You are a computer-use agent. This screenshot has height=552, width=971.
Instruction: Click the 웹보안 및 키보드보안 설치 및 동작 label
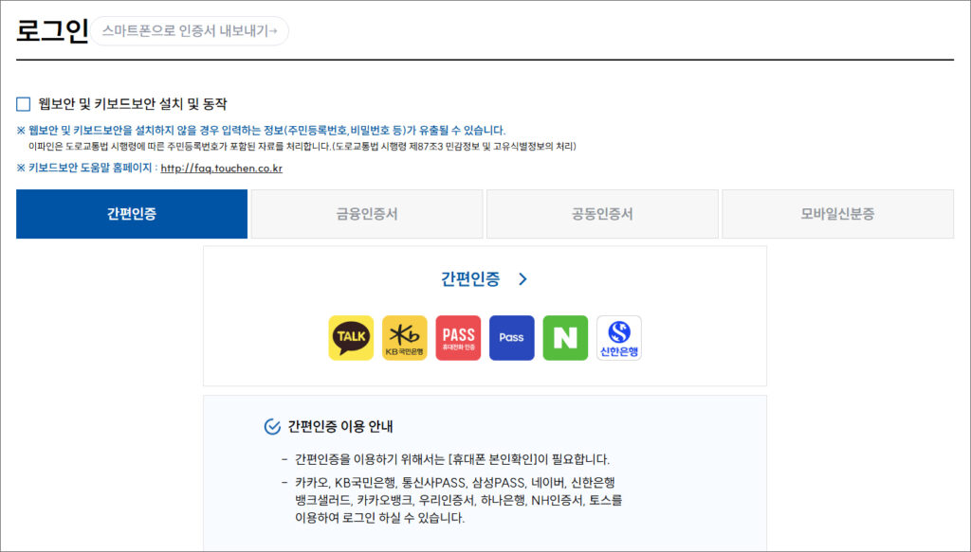pyautogui.click(x=133, y=104)
